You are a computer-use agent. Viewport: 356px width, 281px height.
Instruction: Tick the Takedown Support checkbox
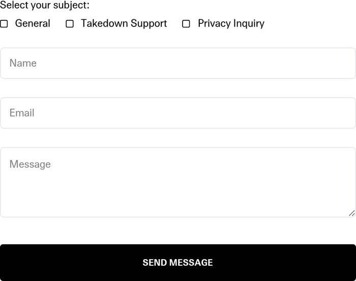70,24
